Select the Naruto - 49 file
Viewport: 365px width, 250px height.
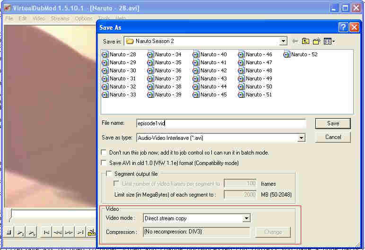point(255,78)
